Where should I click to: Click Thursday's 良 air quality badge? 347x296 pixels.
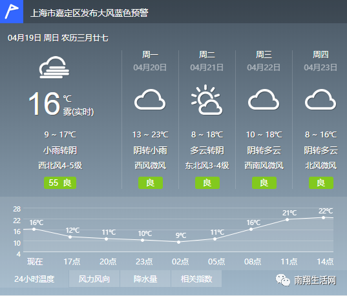tap(321, 183)
